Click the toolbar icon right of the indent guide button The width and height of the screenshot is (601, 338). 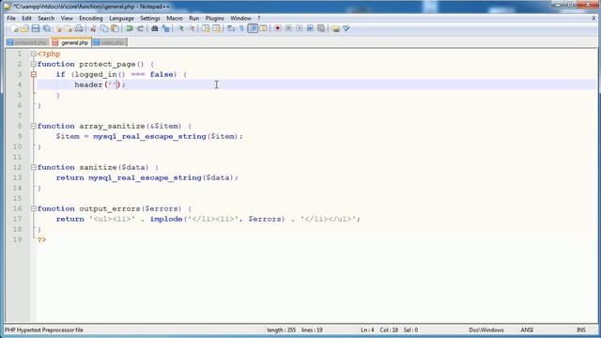coord(264,29)
